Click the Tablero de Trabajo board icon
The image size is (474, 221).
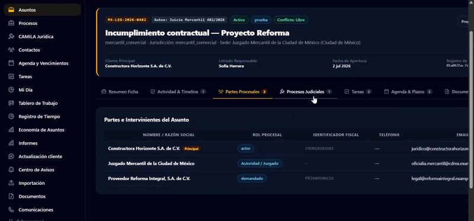point(11,103)
